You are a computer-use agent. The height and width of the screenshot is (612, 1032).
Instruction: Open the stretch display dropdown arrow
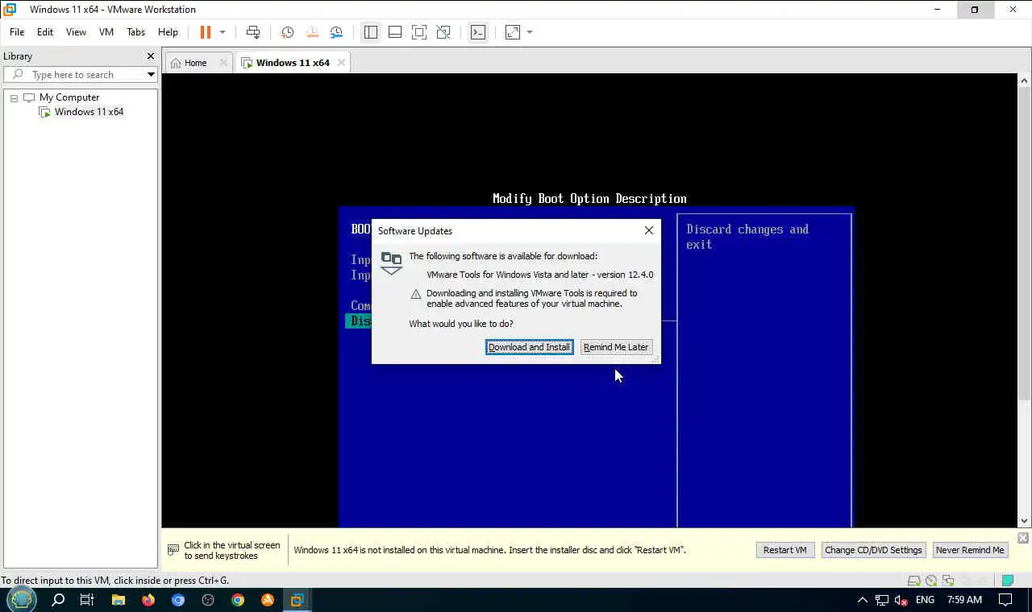click(x=530, y=32)
